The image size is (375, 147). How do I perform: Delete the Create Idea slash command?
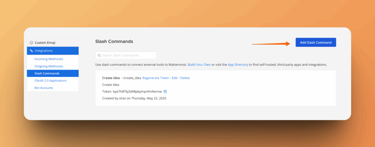[x=185, y=78]
